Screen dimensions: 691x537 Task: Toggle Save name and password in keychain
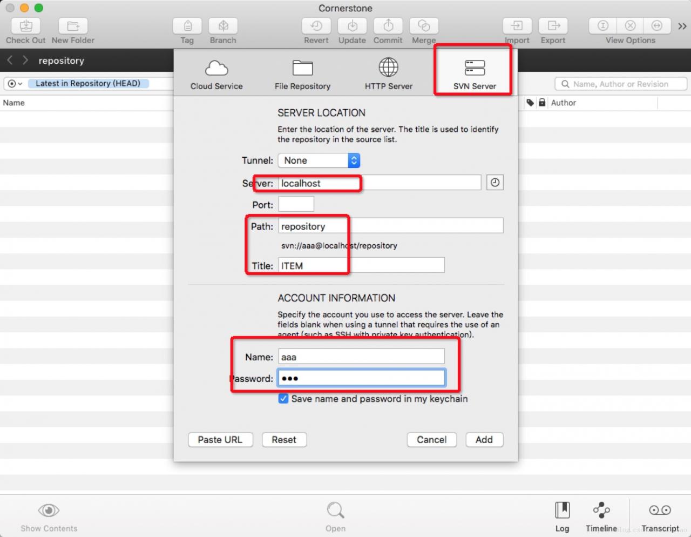(283, 399)
